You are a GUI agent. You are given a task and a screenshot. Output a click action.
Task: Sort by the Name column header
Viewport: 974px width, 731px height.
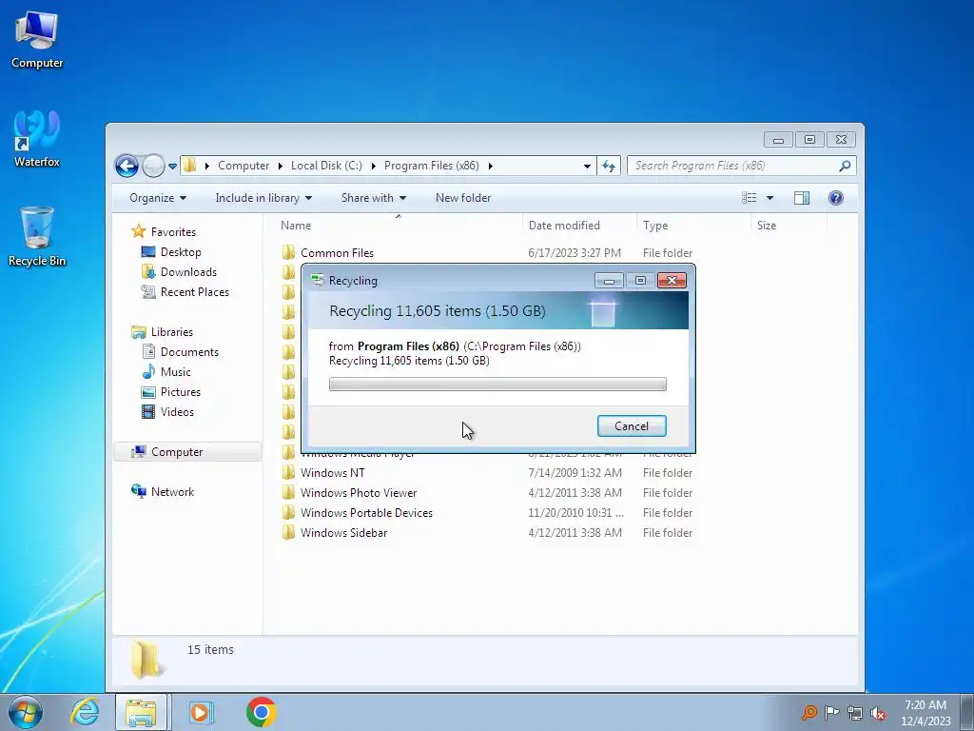[398, 225]
